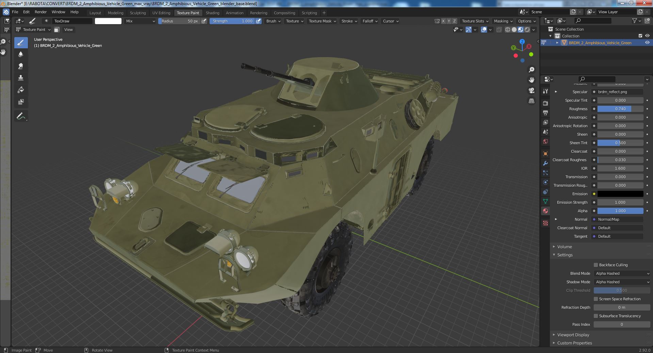Click the viewport zoom magnifier icon
The height and width of the screenshot is (353, 653).
coord(531,70)
